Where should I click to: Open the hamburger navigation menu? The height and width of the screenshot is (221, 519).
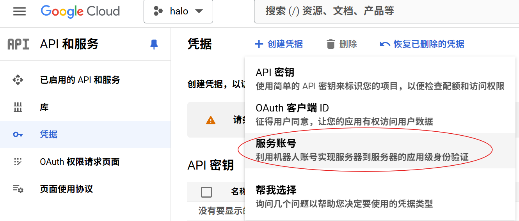tap(20, 11)
